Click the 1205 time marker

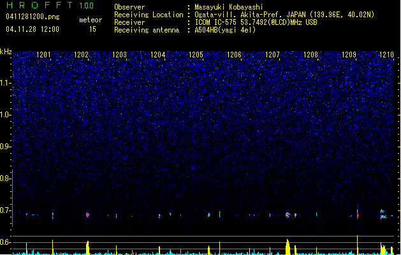196,55
